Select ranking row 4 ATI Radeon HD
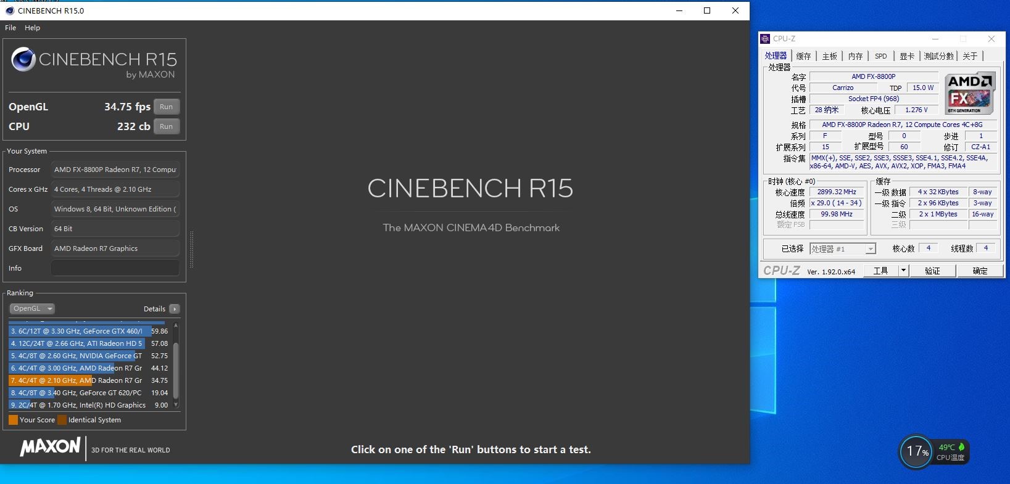 coord(89,343)
